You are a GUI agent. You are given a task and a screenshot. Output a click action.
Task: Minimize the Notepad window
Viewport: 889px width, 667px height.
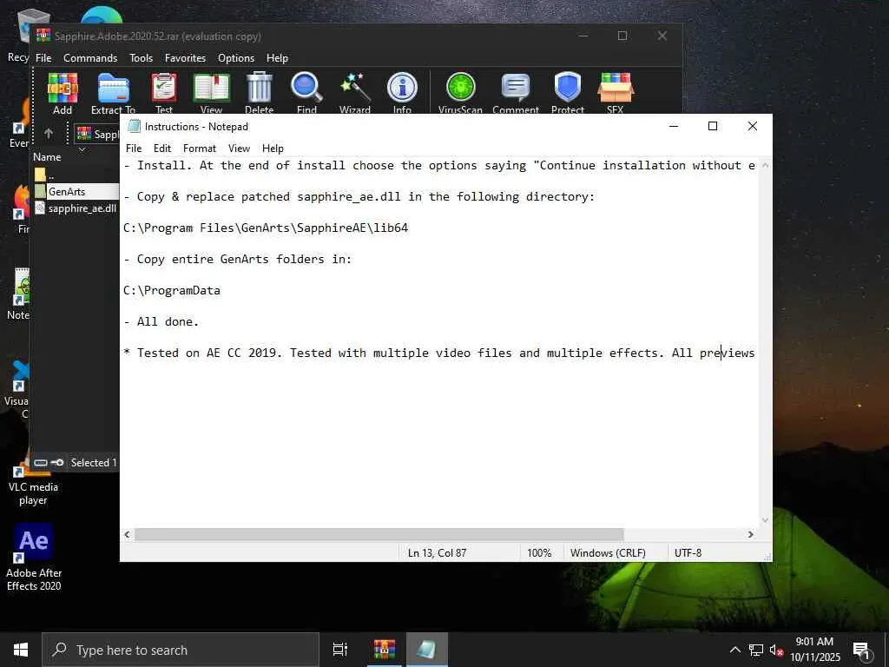(674, 126)
